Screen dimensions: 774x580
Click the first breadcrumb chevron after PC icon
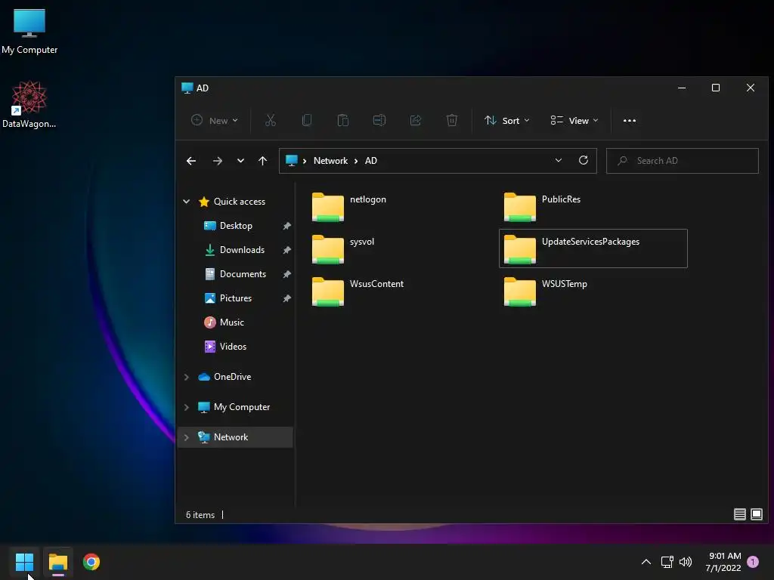click(x=305, y=161)
